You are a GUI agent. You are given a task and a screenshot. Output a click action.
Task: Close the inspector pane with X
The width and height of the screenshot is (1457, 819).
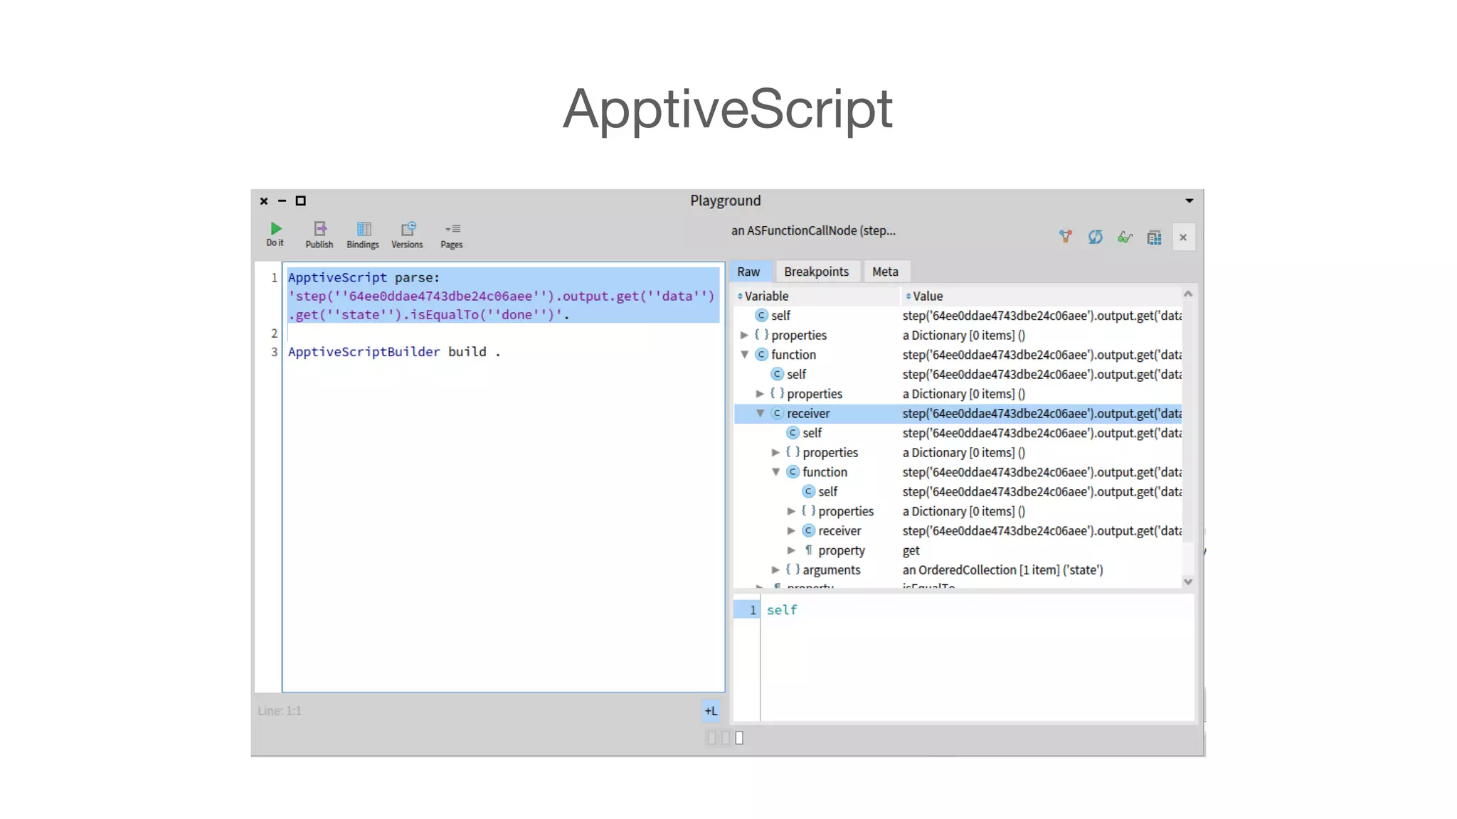tap(1183, 237)
